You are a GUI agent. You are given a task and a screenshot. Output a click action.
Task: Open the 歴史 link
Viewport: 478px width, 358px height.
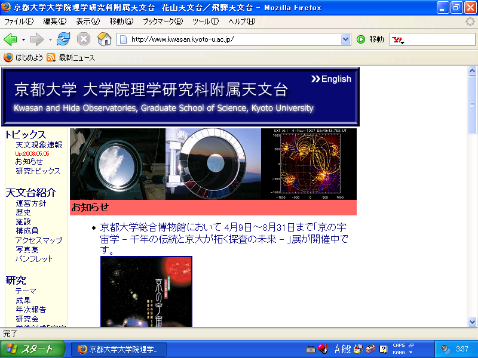coord(23,212)
